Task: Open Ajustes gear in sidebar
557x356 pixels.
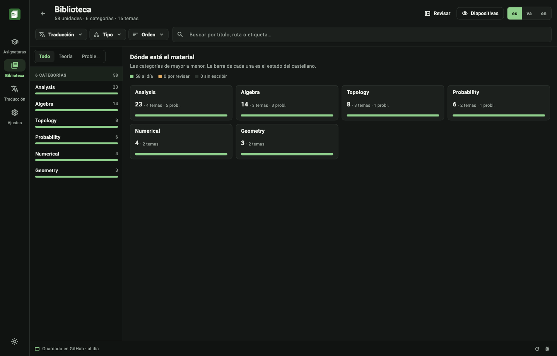Action: [15, 117]
